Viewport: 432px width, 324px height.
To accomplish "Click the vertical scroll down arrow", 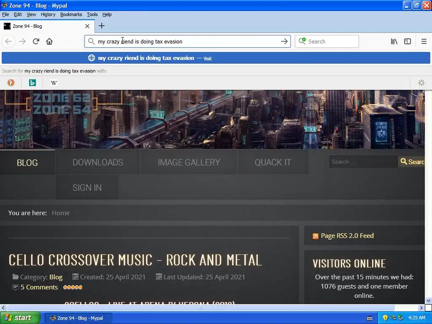I will tap(428, 300).
